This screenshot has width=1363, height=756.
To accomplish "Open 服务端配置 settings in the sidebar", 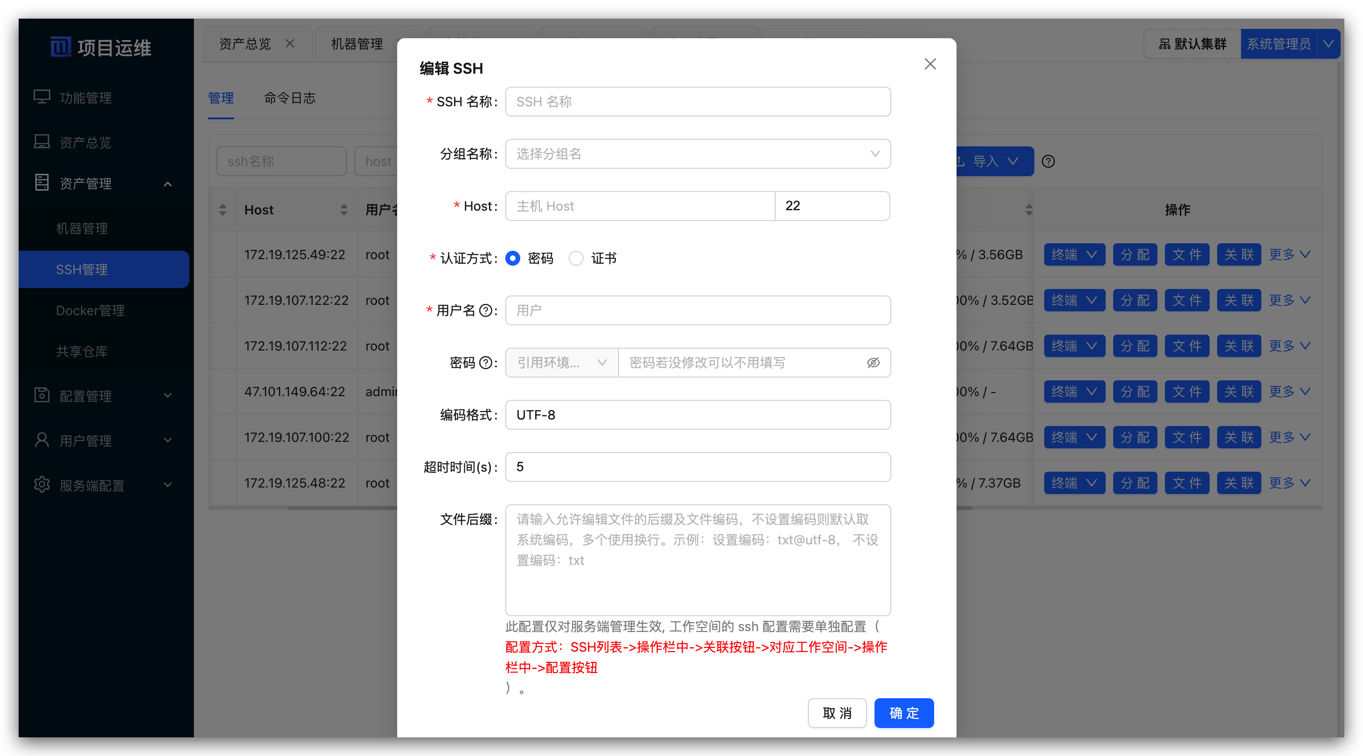I will pyautogui.click(x=91, y=485).
